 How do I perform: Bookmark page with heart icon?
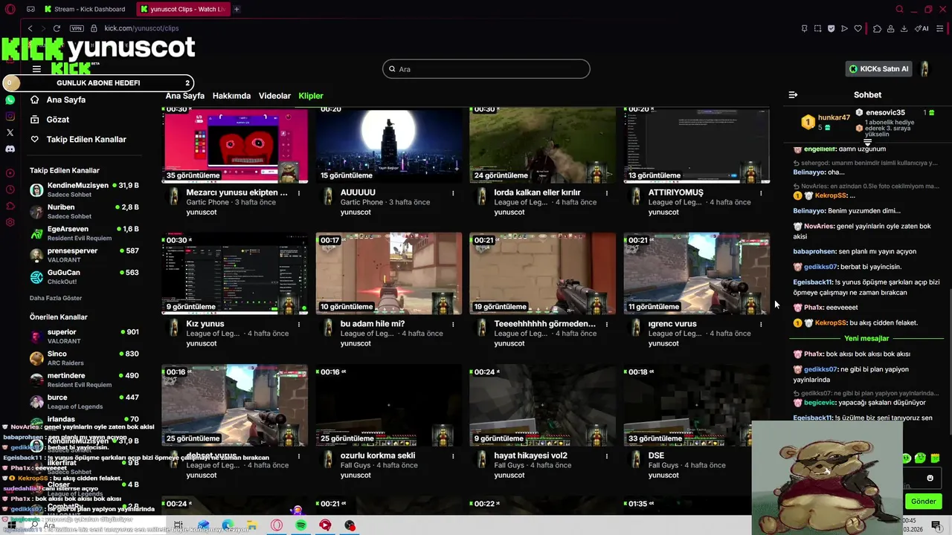(x=858, y=28)
